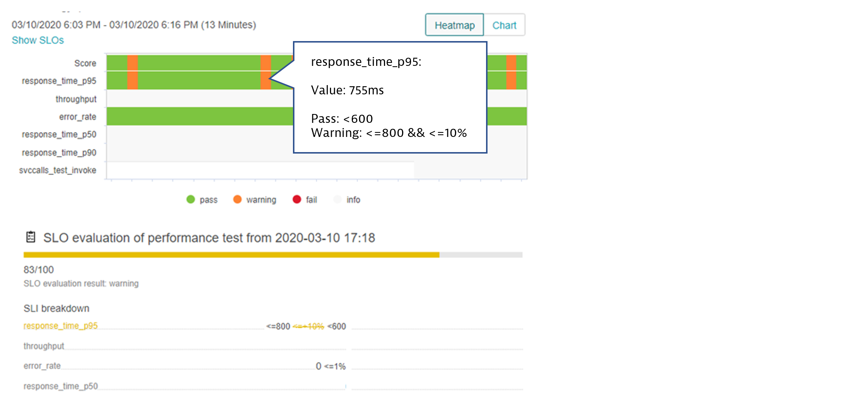Click the green pass legend dot

[x=191, y=199]
